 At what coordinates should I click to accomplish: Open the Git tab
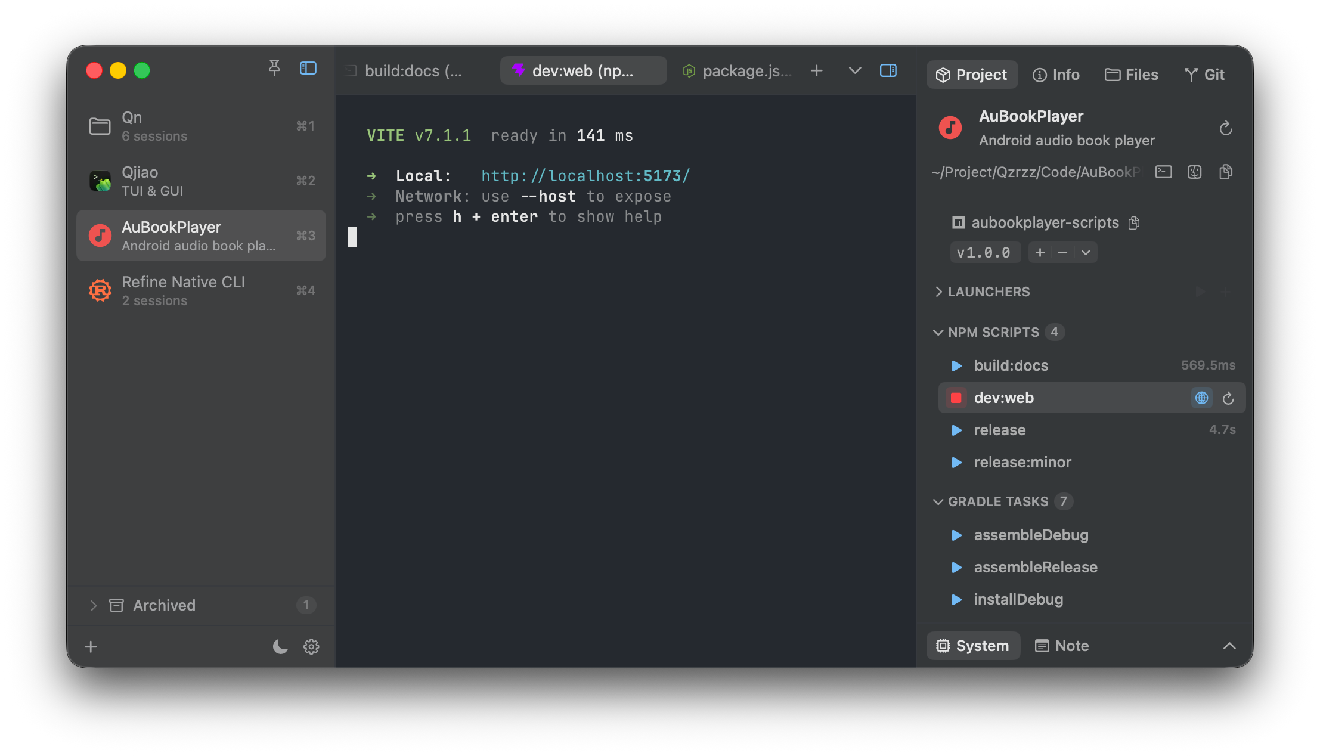pos(1204,75)
